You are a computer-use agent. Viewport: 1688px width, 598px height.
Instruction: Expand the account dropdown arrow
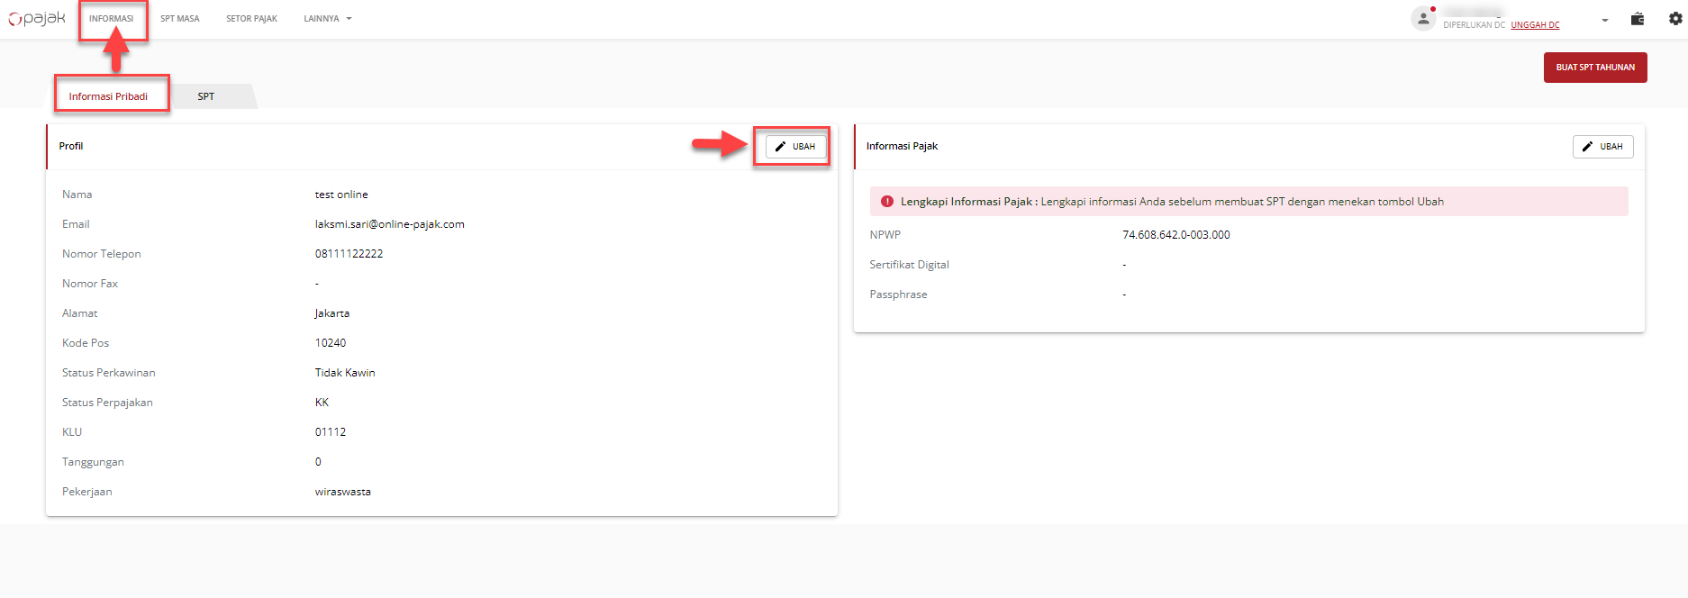[1604, 20]
